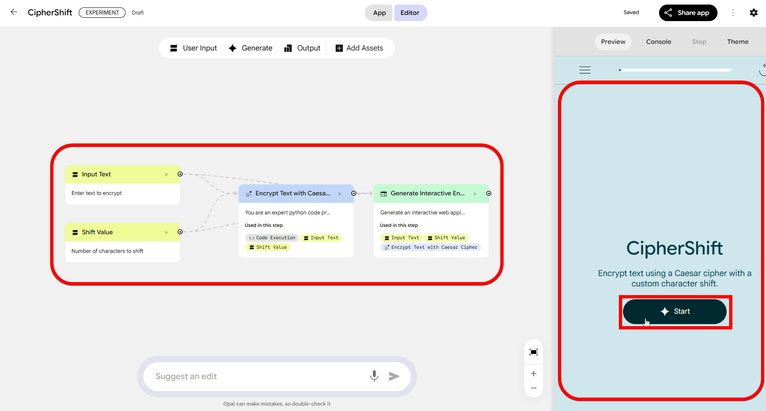Open the Theme tab

tap(737, 42)
